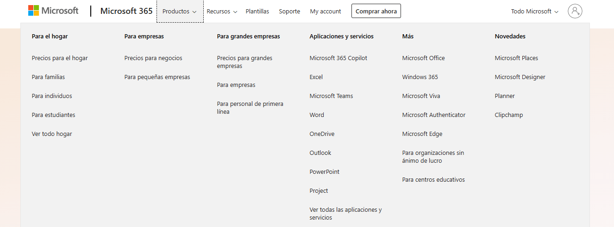Expand the Recursos dropdown menu
Image resolution: width=614 pixels, height=227 pixels.
pyautogui.click(x=222, y=12)
